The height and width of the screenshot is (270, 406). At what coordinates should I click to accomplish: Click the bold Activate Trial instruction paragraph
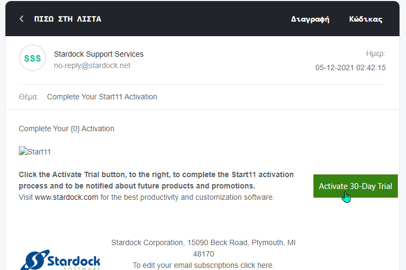tap(156, 180)
